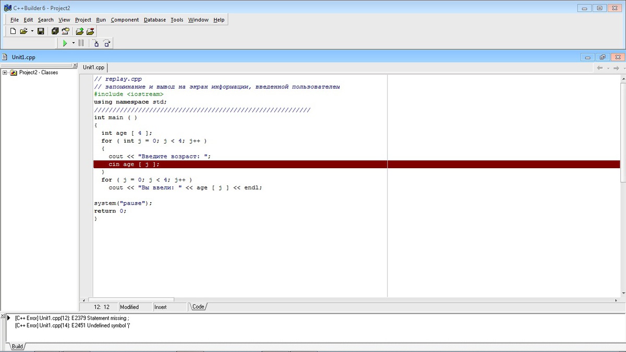Open the dropdown arrow next to Open file
This screenshot has height=352, width=626.
click(32, 31)
